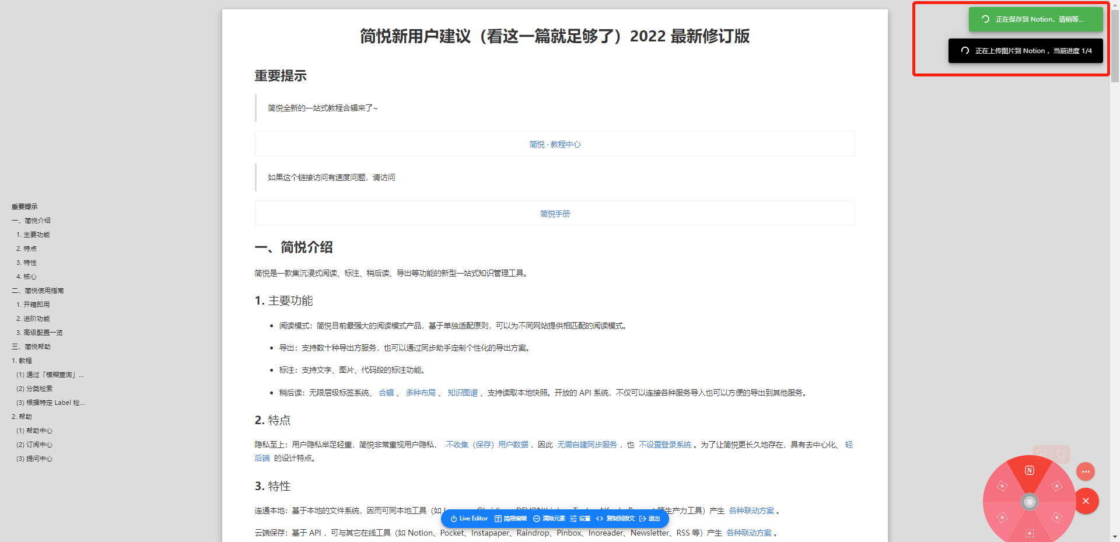This screenshot has height=542, width=1120.
Task: Open 设置 via the sliders icon
Action: [574, 518]
